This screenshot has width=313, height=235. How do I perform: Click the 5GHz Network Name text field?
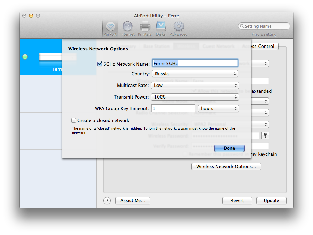tap(195, 63)
